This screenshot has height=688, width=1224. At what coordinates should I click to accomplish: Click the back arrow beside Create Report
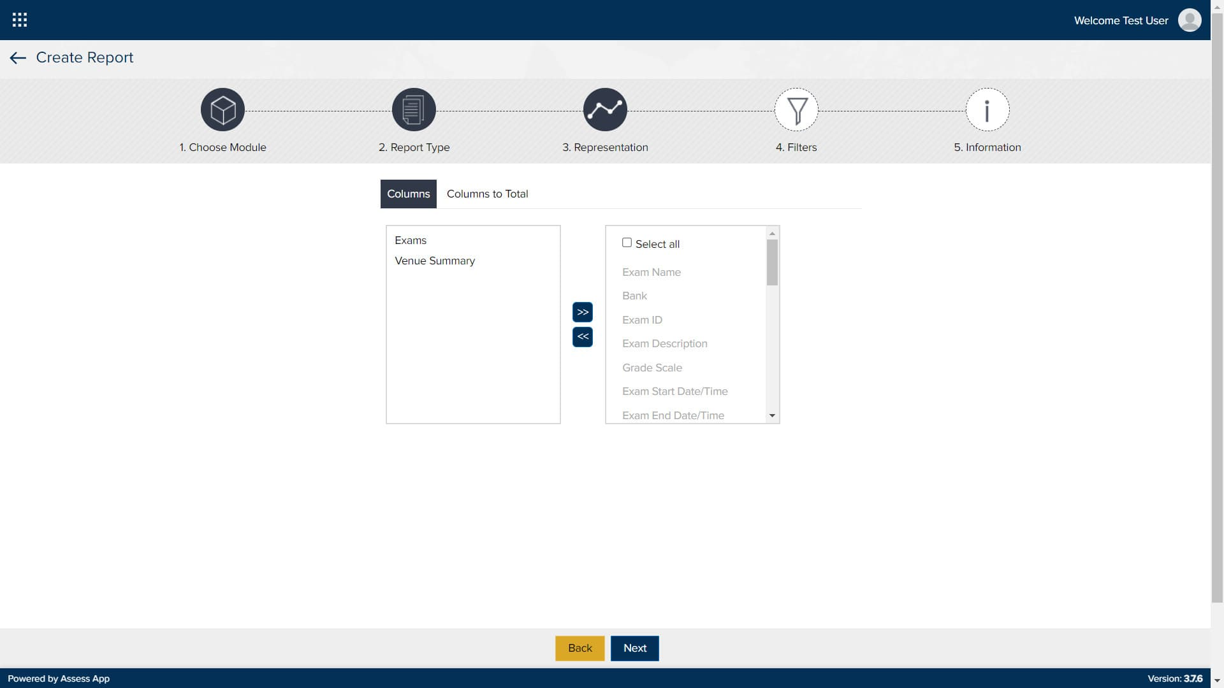[18, 58]
